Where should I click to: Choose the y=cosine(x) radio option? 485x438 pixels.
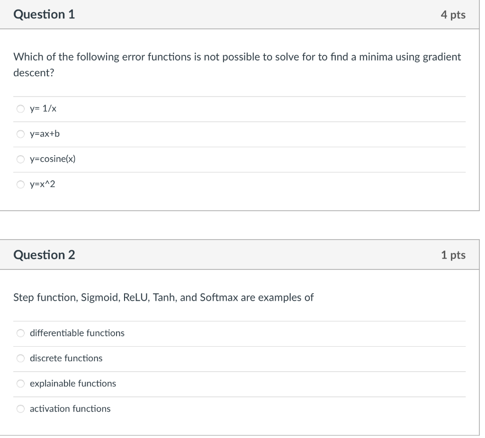20,159
